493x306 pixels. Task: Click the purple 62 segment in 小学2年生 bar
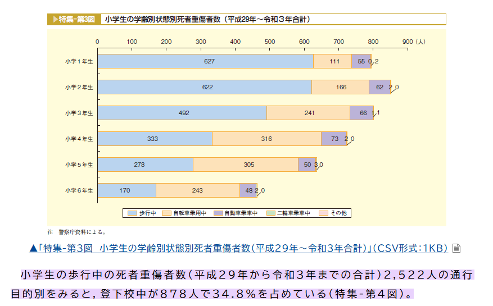380,87
